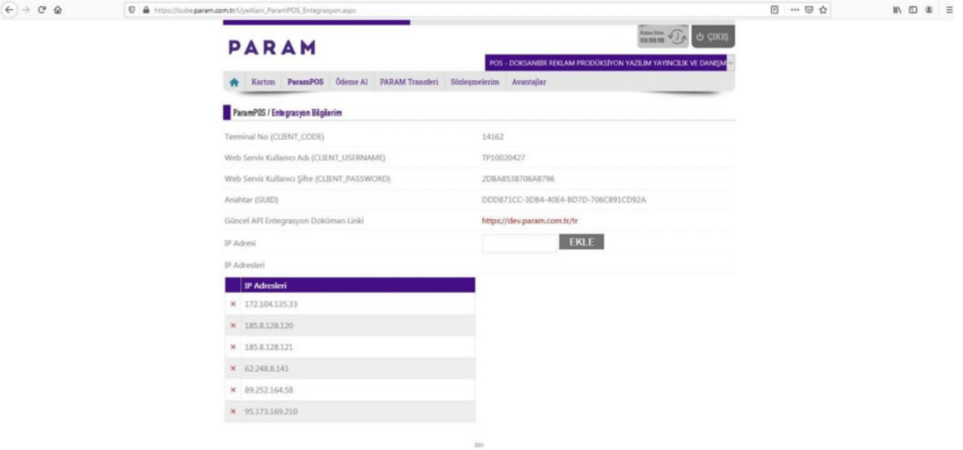963x450 pixels.
Task: Click the Web Servis Kullanıcı Şifre label
Action: point(308,179)
